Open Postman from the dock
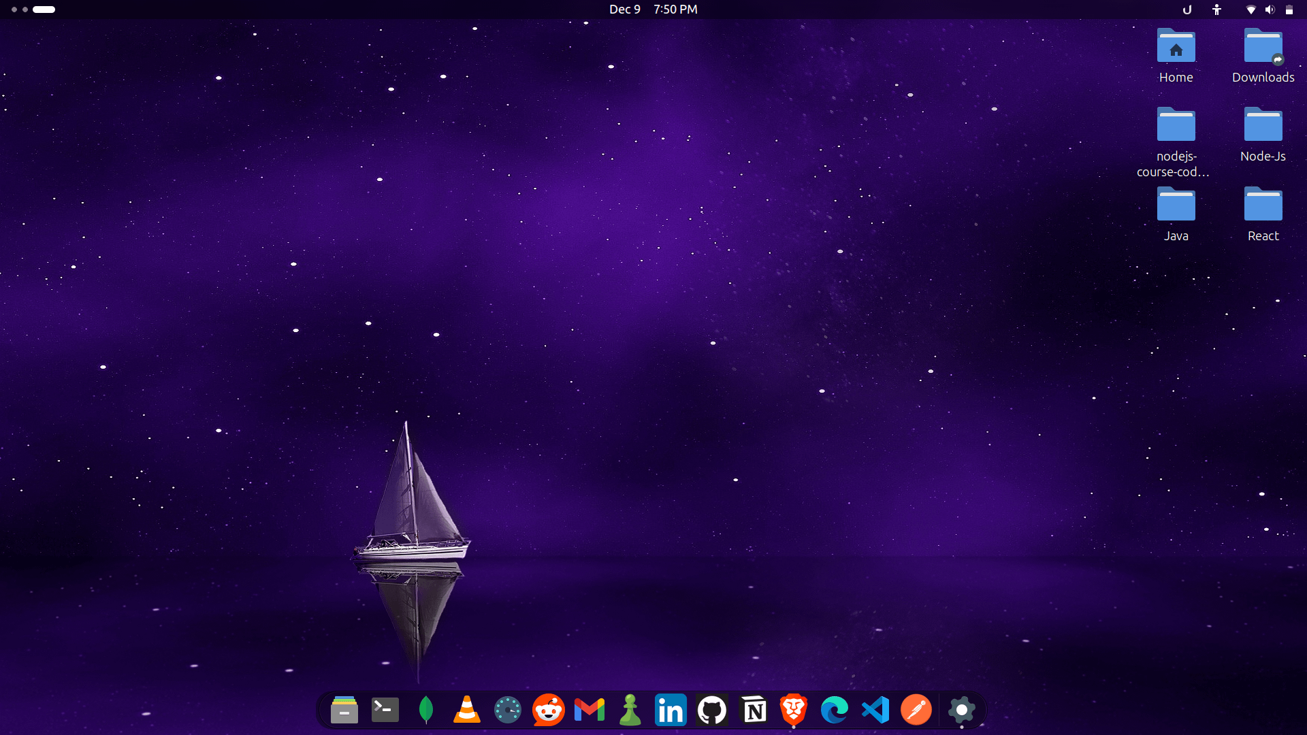The width and height of the screenshot is (1307, 735). pos(916,710)
